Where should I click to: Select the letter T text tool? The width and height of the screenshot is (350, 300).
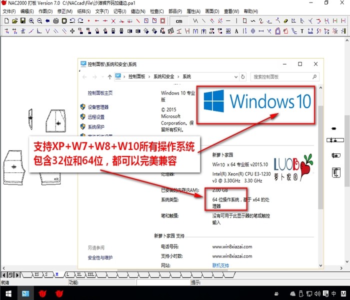pyautogui.click(x=302, y=31)
